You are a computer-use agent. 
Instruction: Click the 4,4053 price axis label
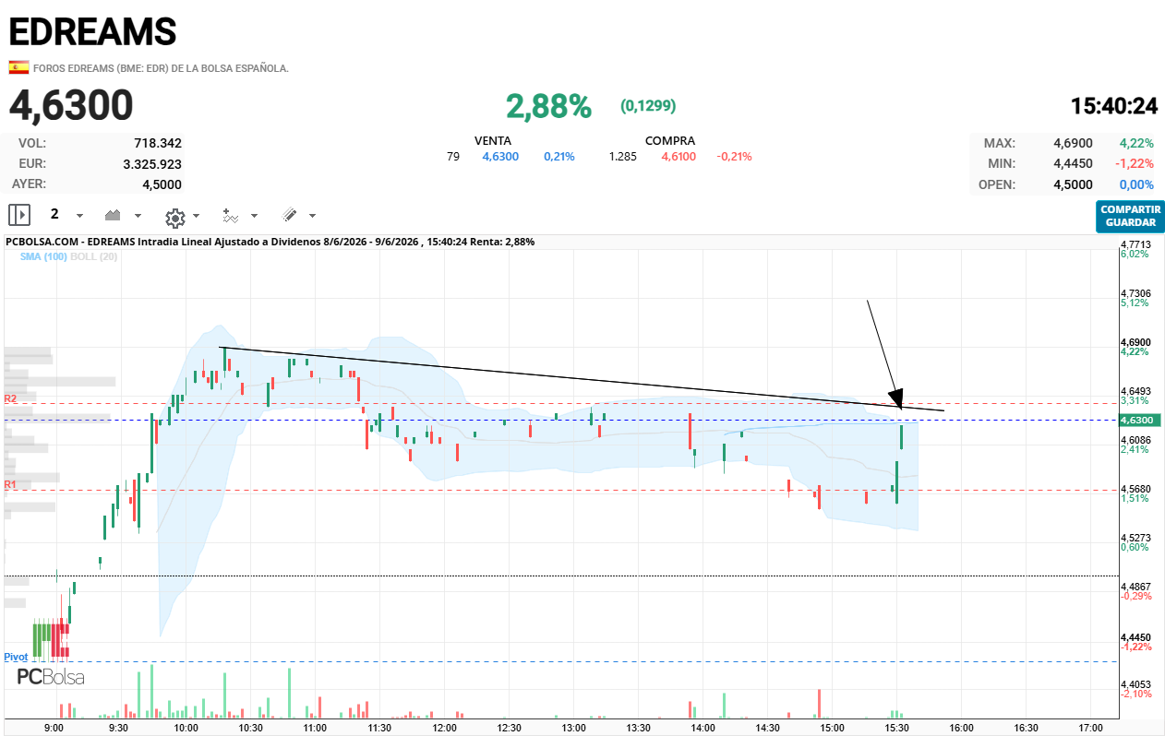point(1135,684)
